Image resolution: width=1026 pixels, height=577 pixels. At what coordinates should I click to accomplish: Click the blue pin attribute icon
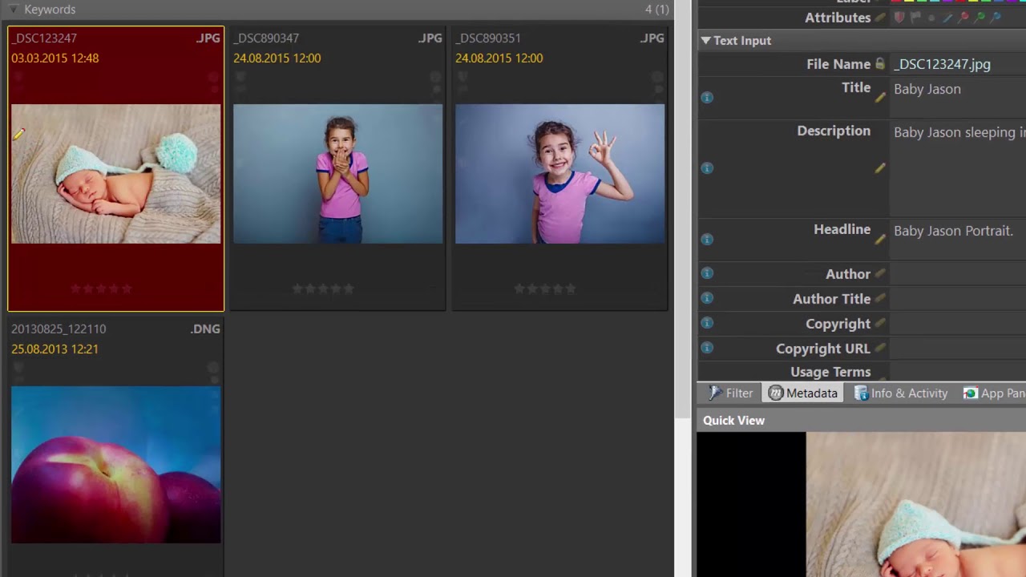[x=996, y=18]
